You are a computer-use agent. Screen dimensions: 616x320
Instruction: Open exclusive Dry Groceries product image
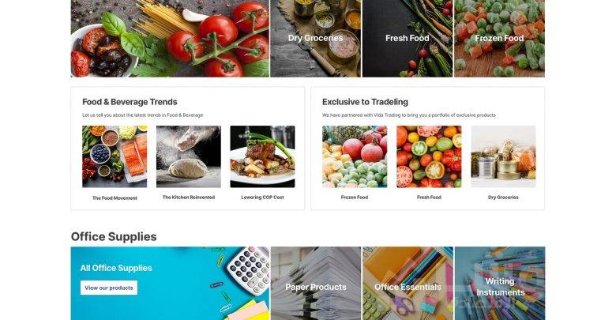tap(503, 156)
